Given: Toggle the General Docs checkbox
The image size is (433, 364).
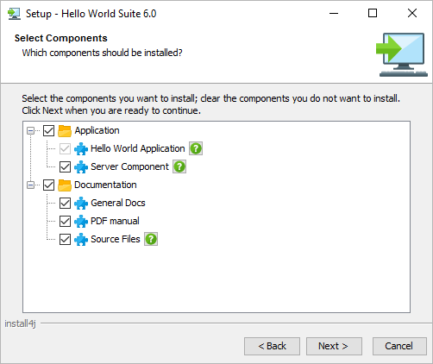Looking at the screenshot, I should pyautogui.click(x=65, y=203).
